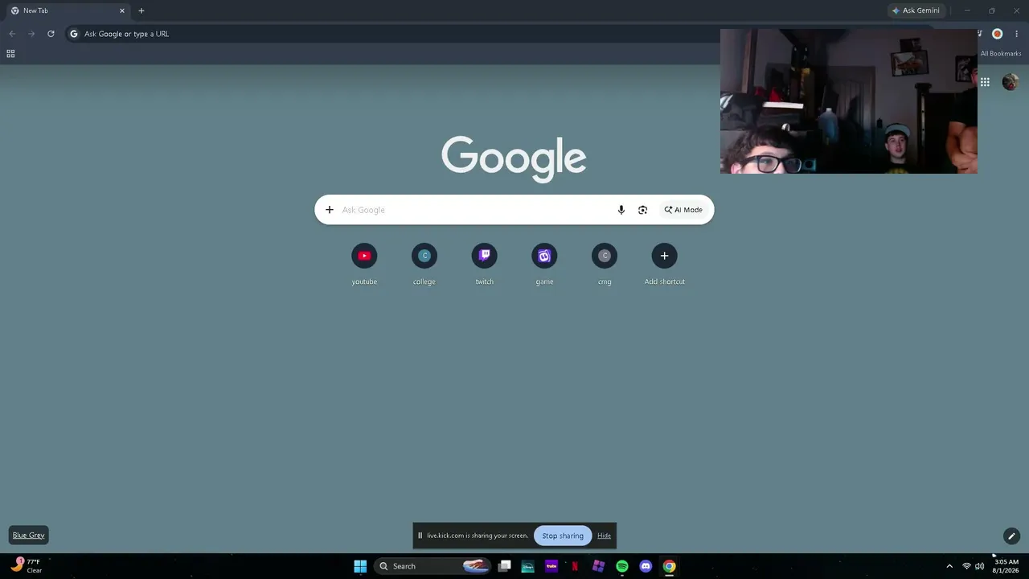
Task: Show hidden system tray icons
Action: (949, 566)
